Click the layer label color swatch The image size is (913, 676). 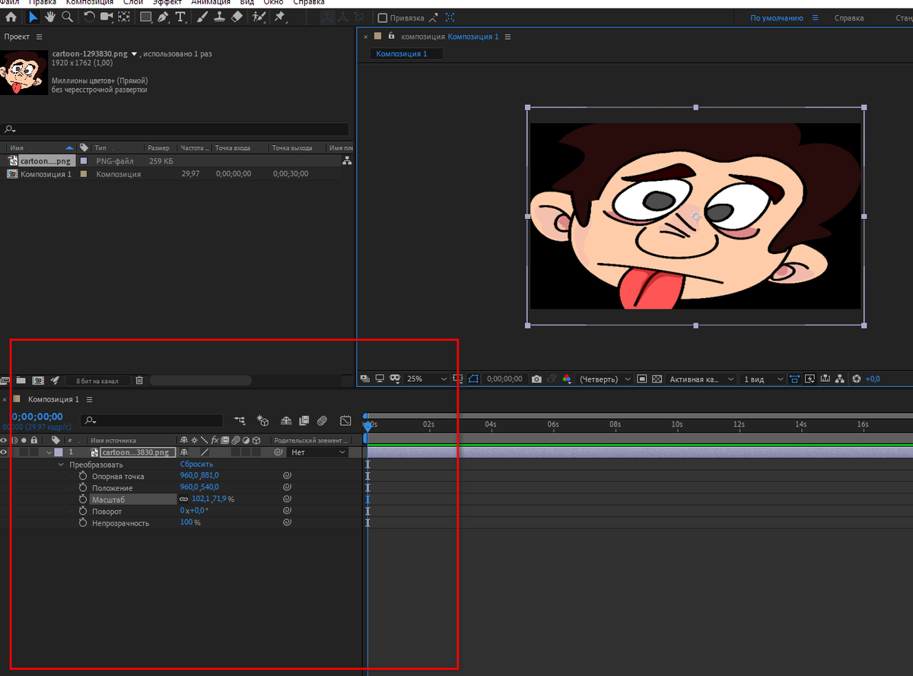(58, 452)
